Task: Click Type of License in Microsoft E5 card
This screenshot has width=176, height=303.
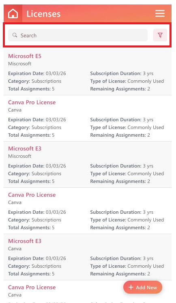Action: coord(127,81)
